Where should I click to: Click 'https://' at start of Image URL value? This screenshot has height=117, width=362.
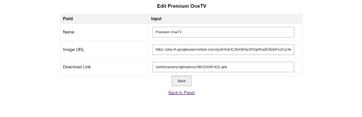point(160,50)
